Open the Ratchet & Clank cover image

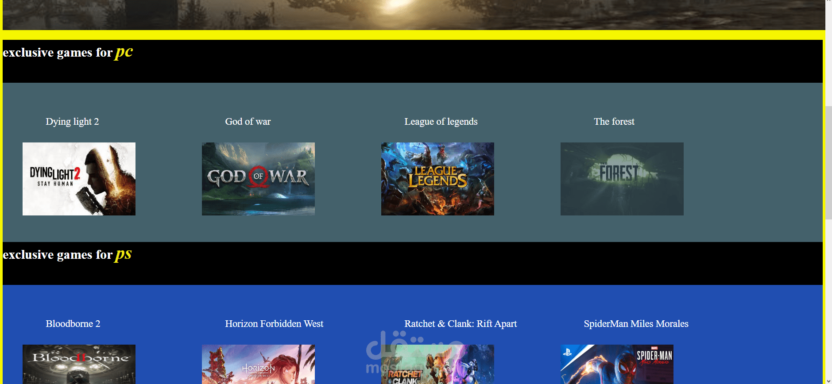click(x=437, y=364)
